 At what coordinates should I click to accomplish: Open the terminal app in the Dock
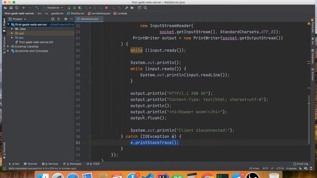coord(222,176)
